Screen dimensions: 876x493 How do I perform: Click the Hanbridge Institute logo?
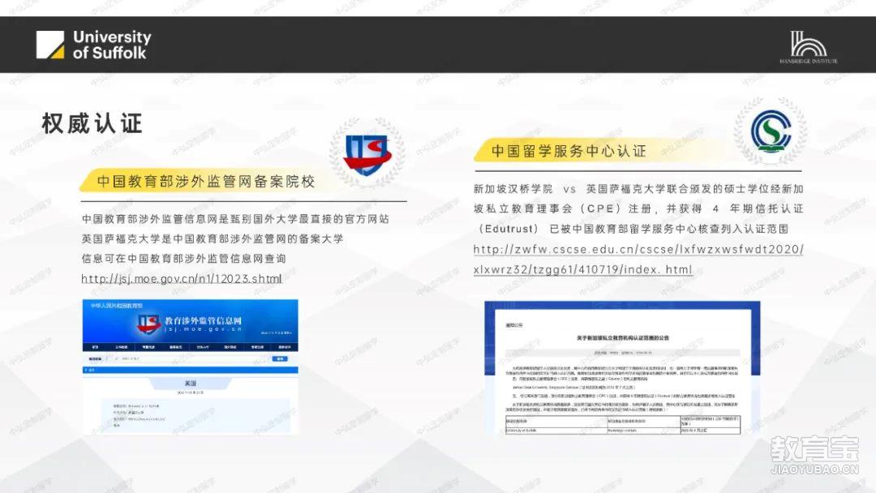(809, 47)
